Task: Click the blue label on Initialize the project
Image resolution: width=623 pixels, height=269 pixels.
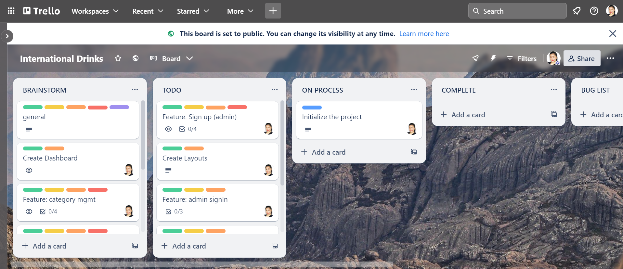Action: [312, 108]
